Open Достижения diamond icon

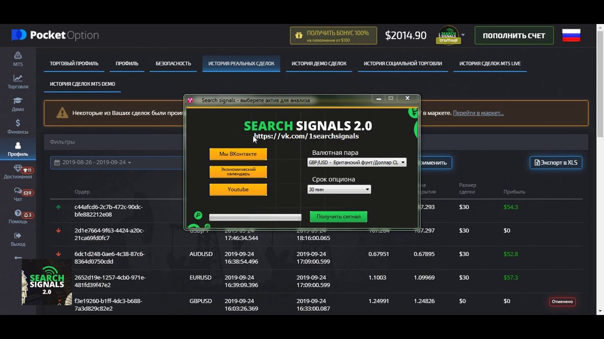point(18,169)
